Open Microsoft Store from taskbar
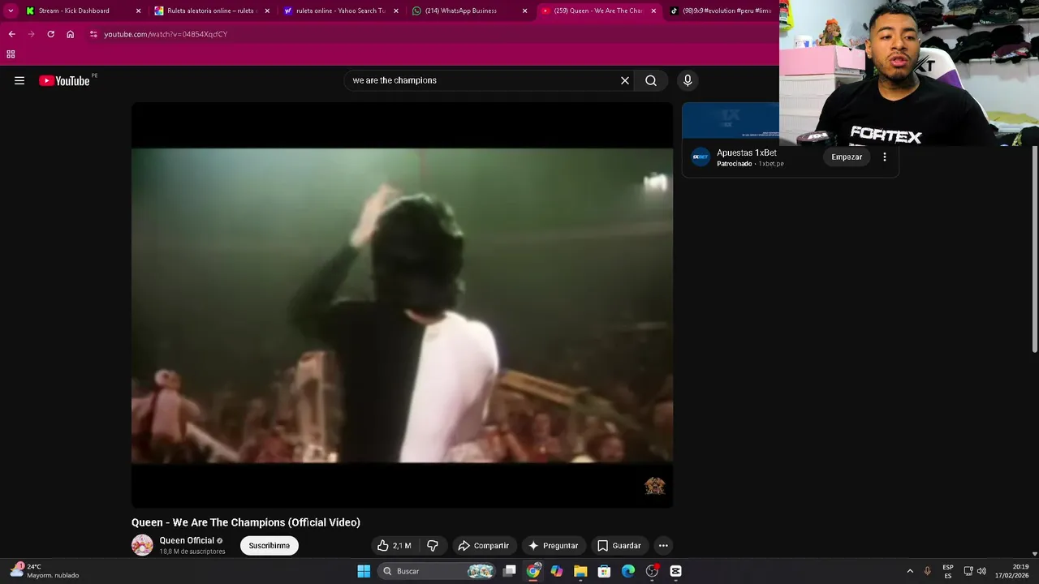This screenshot has width=1039, height=584. [604, 571]
